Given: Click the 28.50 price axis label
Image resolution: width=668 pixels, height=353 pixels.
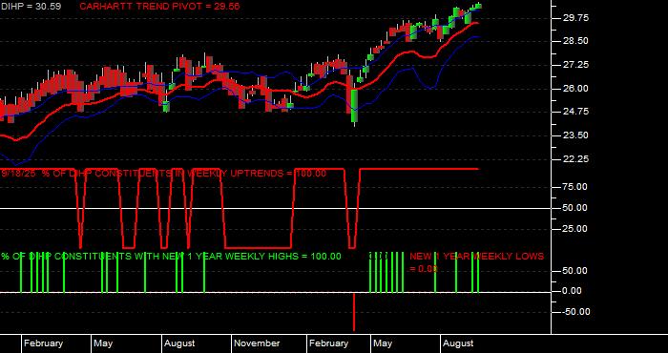Looking at the screenshot, I should pyautogui.click(x=575, y=41).
